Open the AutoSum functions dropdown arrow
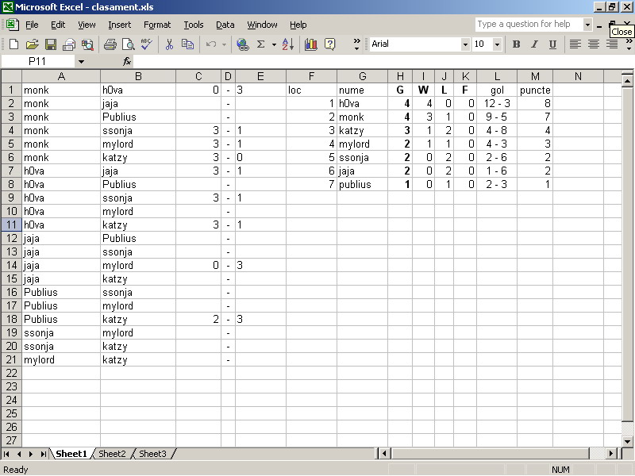Viewport: 635px width, 476px height. (274, 44)
